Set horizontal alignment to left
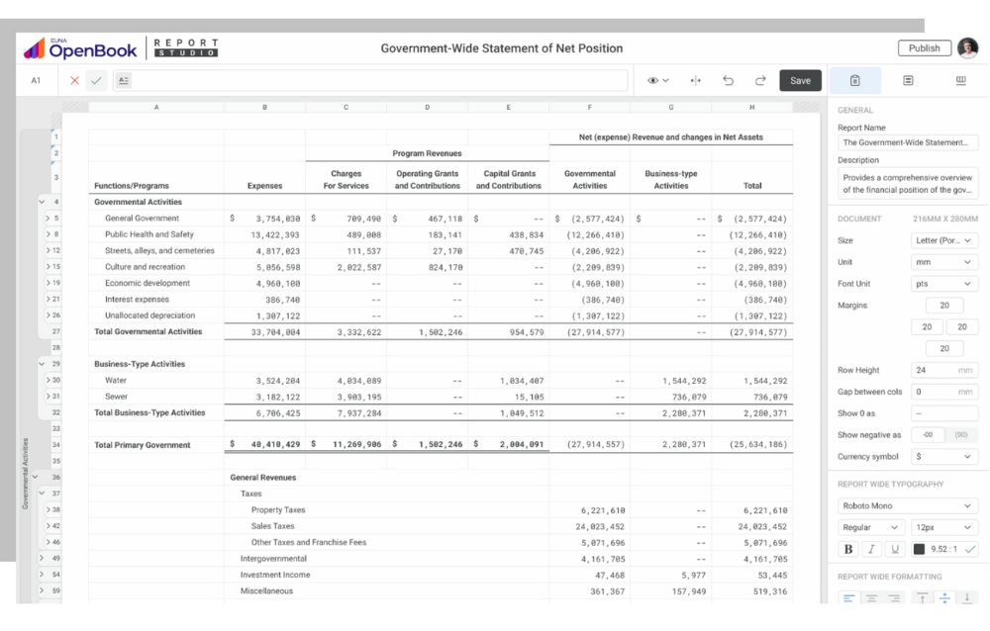This screenshot has height=631, width=990. (x=848, y=597)
